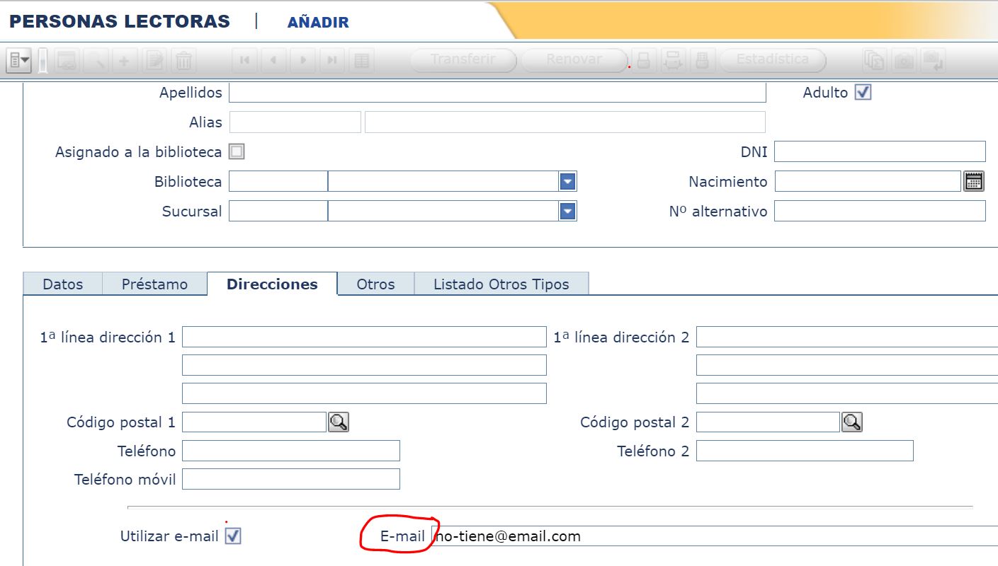Enable Asignado a la biblioteca checkbox
The image size is (998, 566).
coord(237,151)
